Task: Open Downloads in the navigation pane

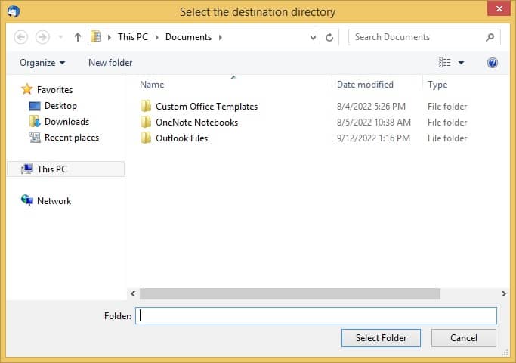Action: (66, 122)
